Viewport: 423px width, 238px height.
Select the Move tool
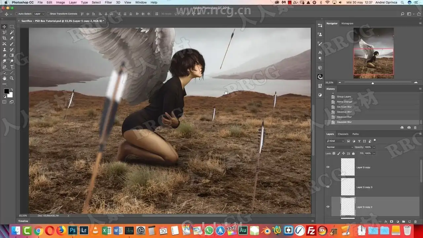pos(4,27)
